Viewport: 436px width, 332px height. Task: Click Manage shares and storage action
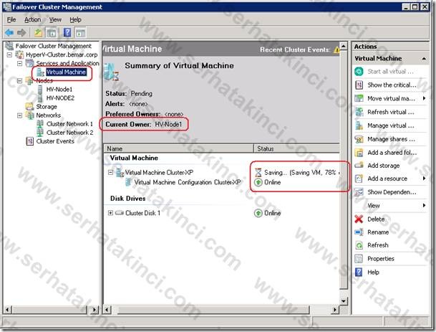point(390,139)
